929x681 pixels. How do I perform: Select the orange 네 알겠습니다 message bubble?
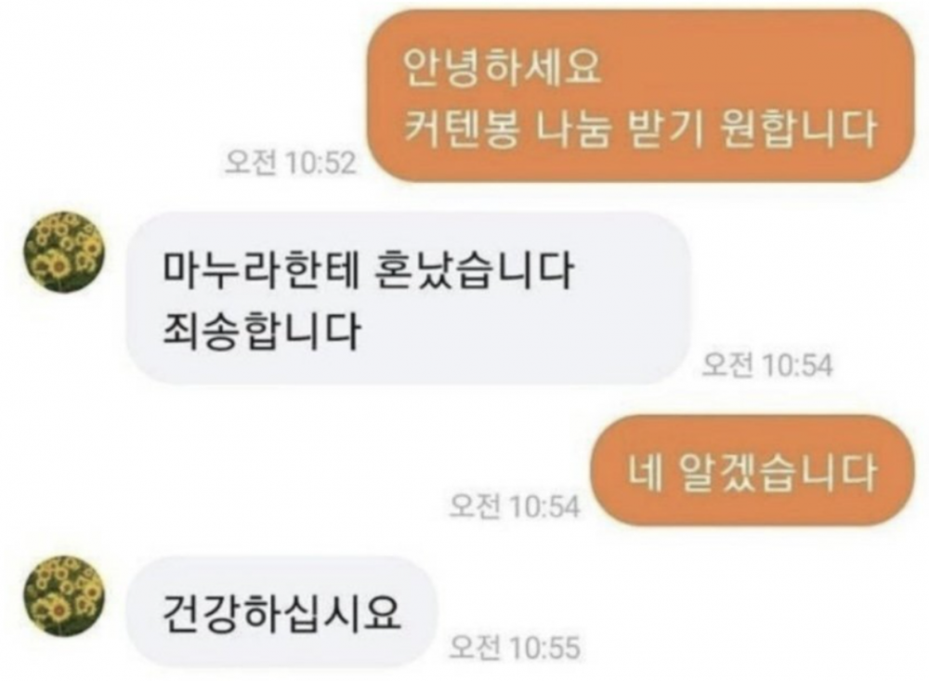[x=753, y=471]
